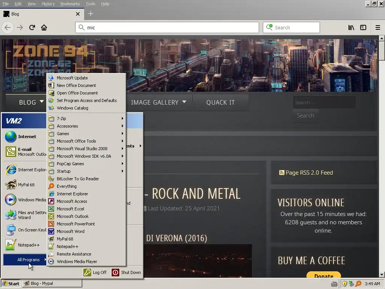385x289 pixels.
Task: Open the browser library icon
Action: [x=351, y=27]
